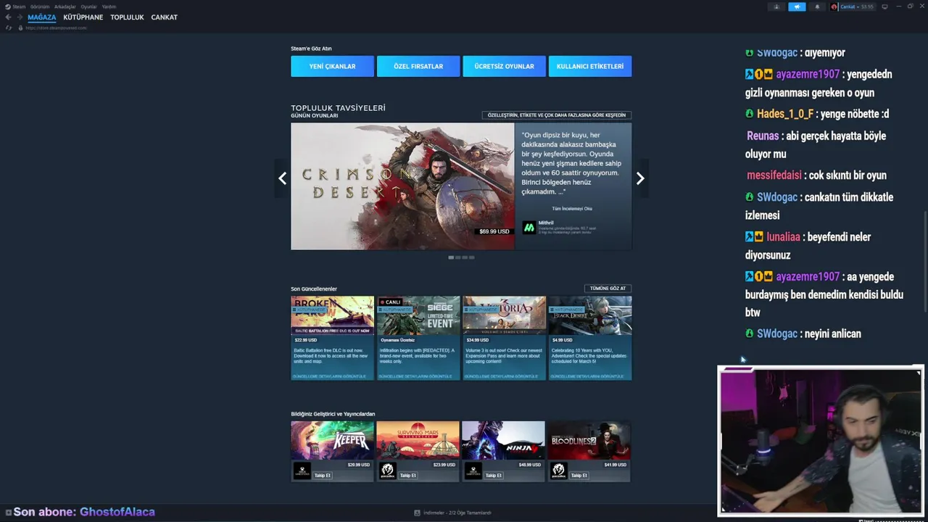This screenshot has width=928, height=522.
Task: Open the blue announcements megaphone button
Action: (797, 7)
